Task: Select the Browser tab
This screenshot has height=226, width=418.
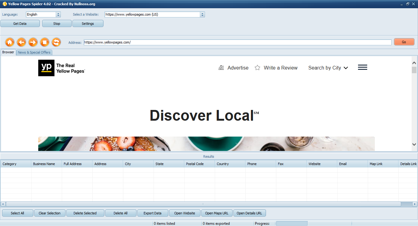Action: click(x=8, y=52)
